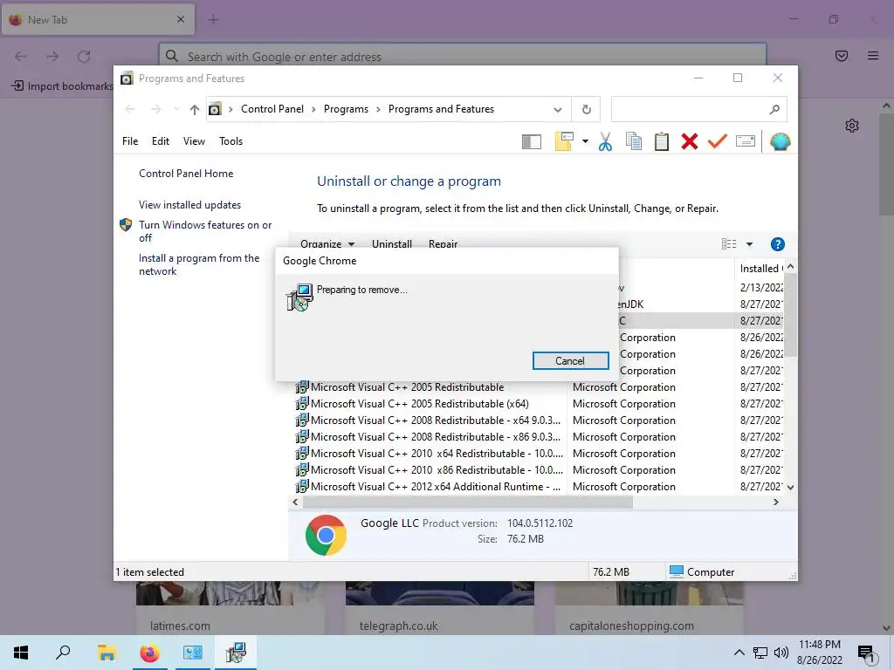Open Windows taskbar search
The height and width of the screenshot is (670, 894).
click(63, 653)
